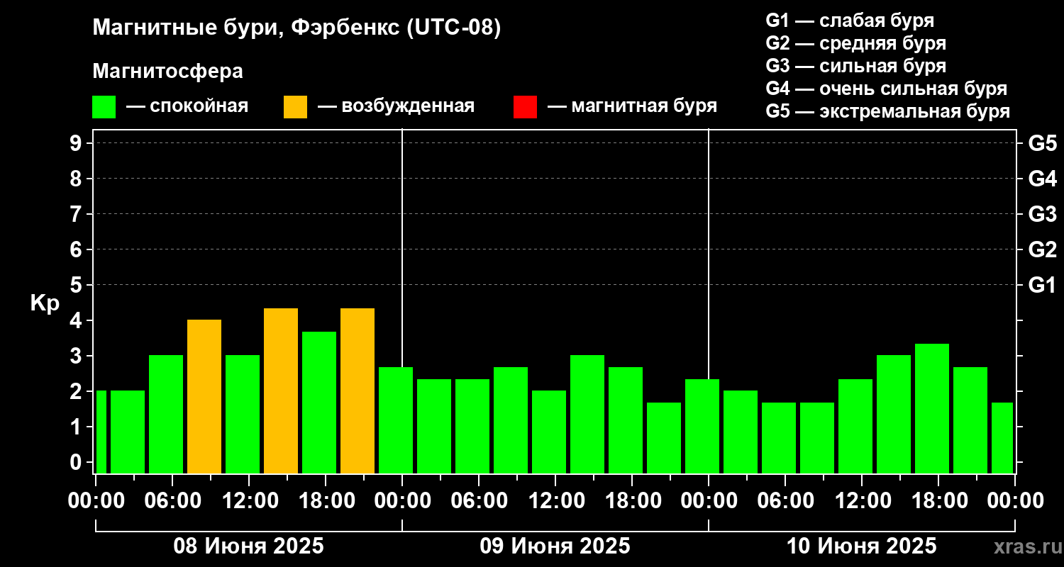1064x567 pixels.
Task: Click the 'Kp' axis label
Action: 45,303
